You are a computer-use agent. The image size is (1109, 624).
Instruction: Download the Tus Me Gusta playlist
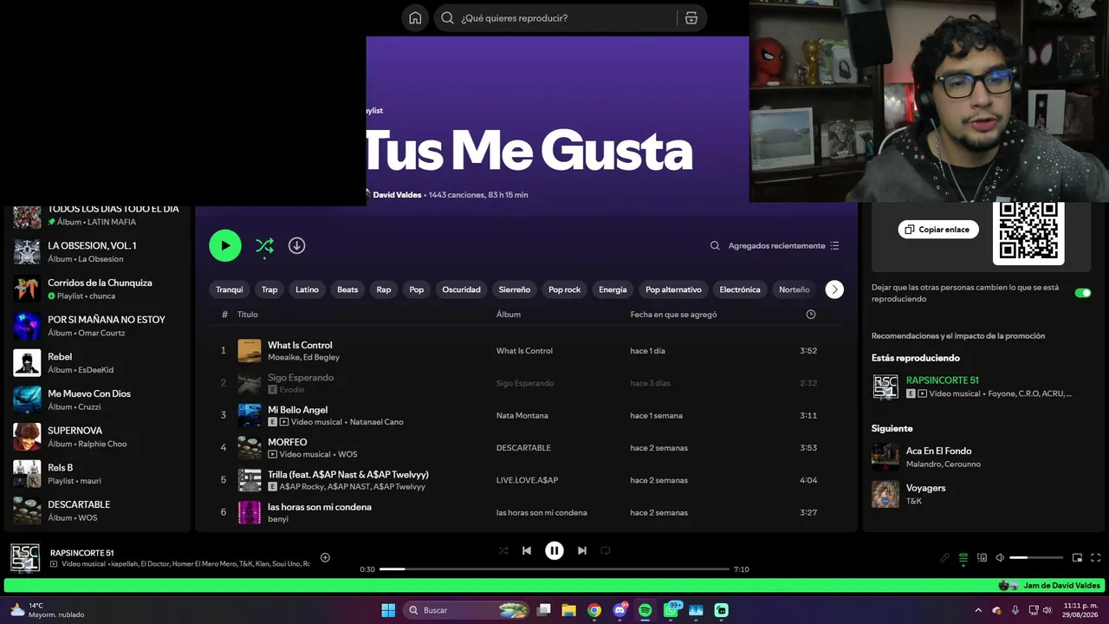click(x=296, y=246)
